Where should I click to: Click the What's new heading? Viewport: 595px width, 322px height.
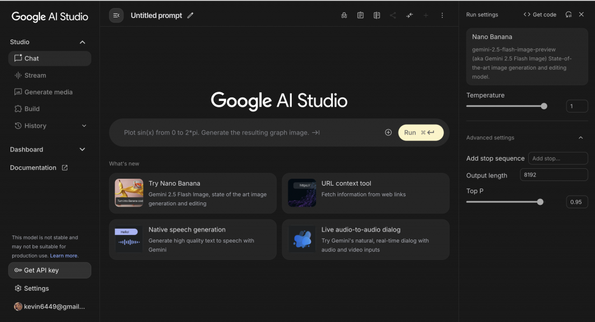click(124, 164)
